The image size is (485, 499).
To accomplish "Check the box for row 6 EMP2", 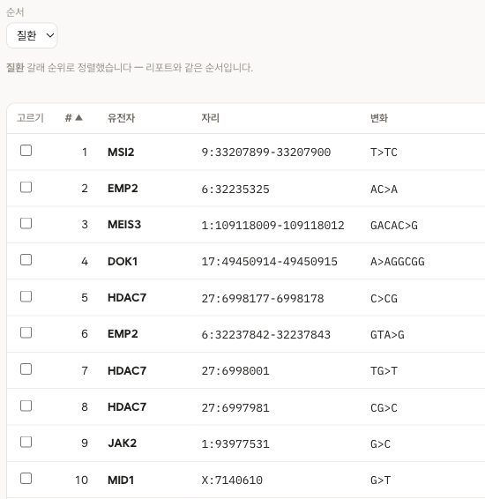I will coord(26,332).
